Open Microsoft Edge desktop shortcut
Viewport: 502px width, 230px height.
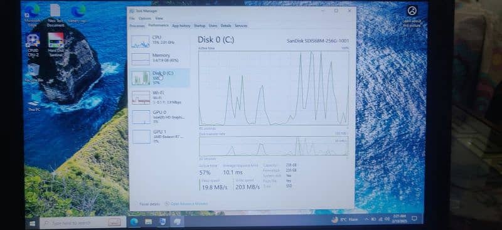[33, 14]
